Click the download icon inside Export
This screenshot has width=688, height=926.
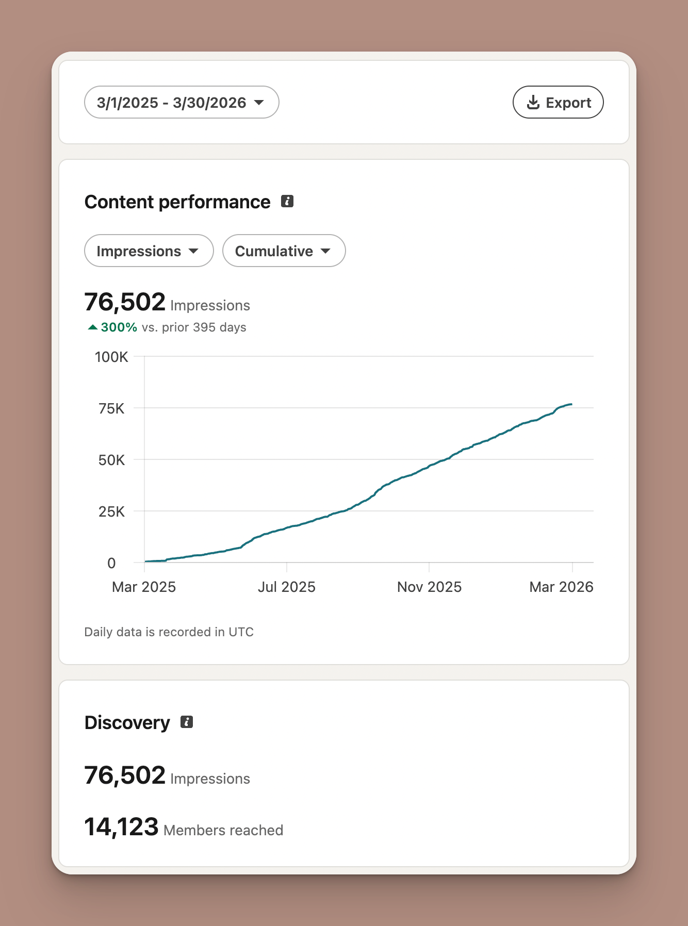[x=533, y=102]
